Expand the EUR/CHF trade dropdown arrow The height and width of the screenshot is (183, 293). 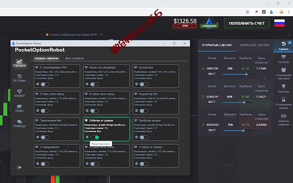(x=220, y=97)
